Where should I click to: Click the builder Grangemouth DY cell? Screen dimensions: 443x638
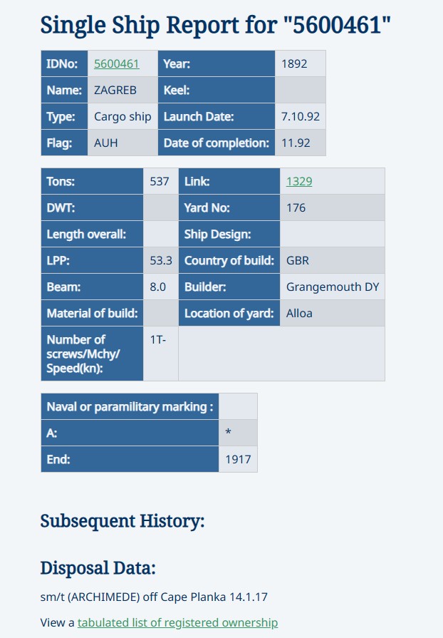click(332, 287)
